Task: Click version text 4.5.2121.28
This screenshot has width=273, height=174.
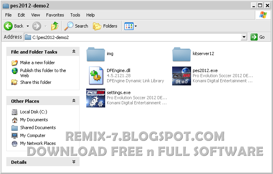Action: click(119, 76)
